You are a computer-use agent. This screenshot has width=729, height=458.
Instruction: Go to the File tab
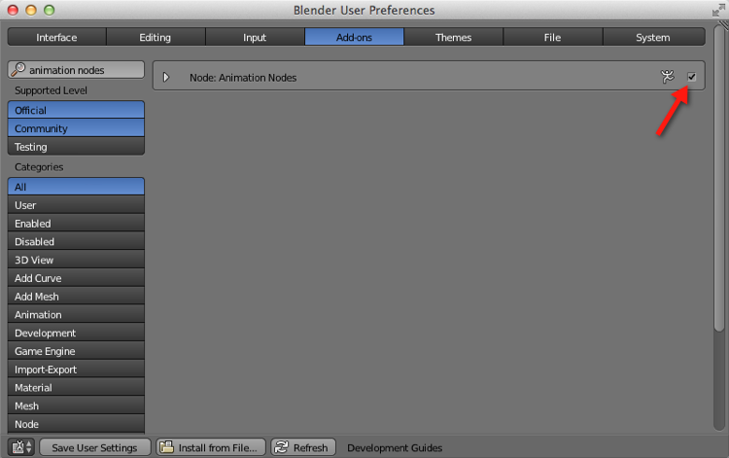click(553, 37)
